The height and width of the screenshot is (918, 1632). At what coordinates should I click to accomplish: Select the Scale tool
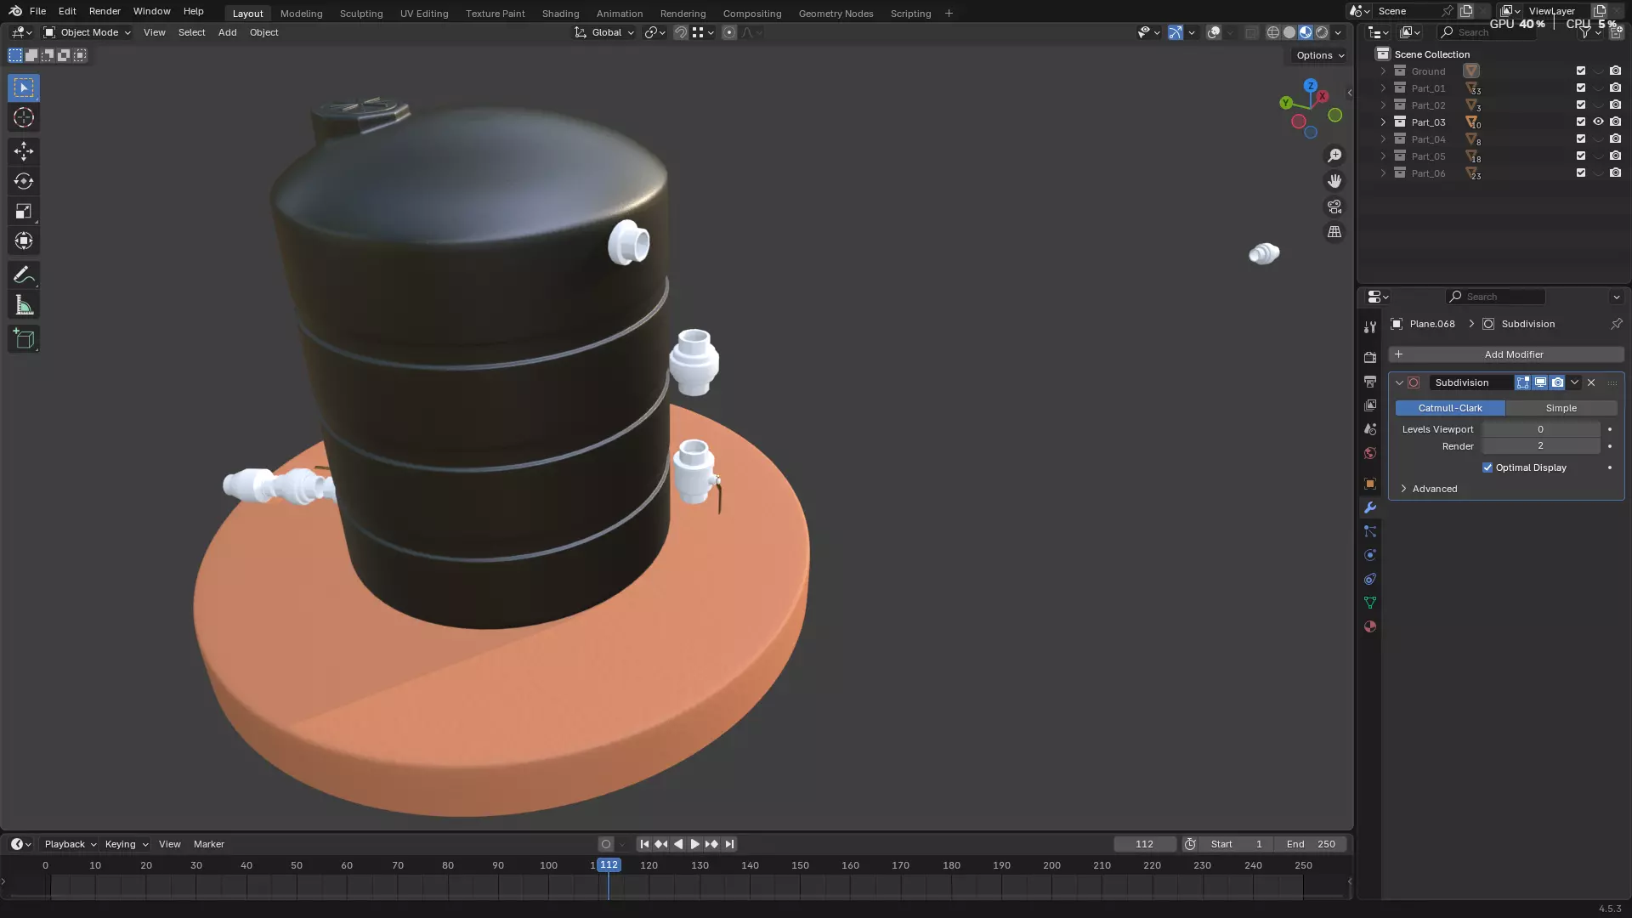click(24, 211)
